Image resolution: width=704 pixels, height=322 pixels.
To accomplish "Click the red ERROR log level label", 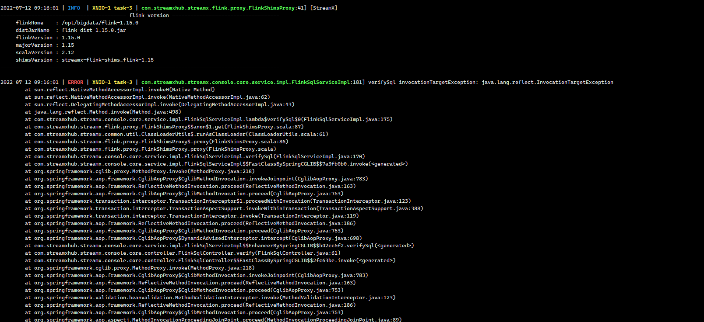I will 75,82.
